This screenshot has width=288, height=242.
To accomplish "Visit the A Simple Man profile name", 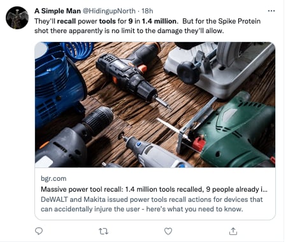I will 57,11.
